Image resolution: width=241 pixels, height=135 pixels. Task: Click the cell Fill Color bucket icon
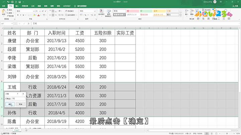34,15
